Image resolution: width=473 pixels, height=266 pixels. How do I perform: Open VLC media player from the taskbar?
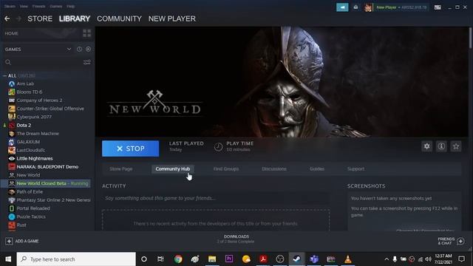[348, 259]
